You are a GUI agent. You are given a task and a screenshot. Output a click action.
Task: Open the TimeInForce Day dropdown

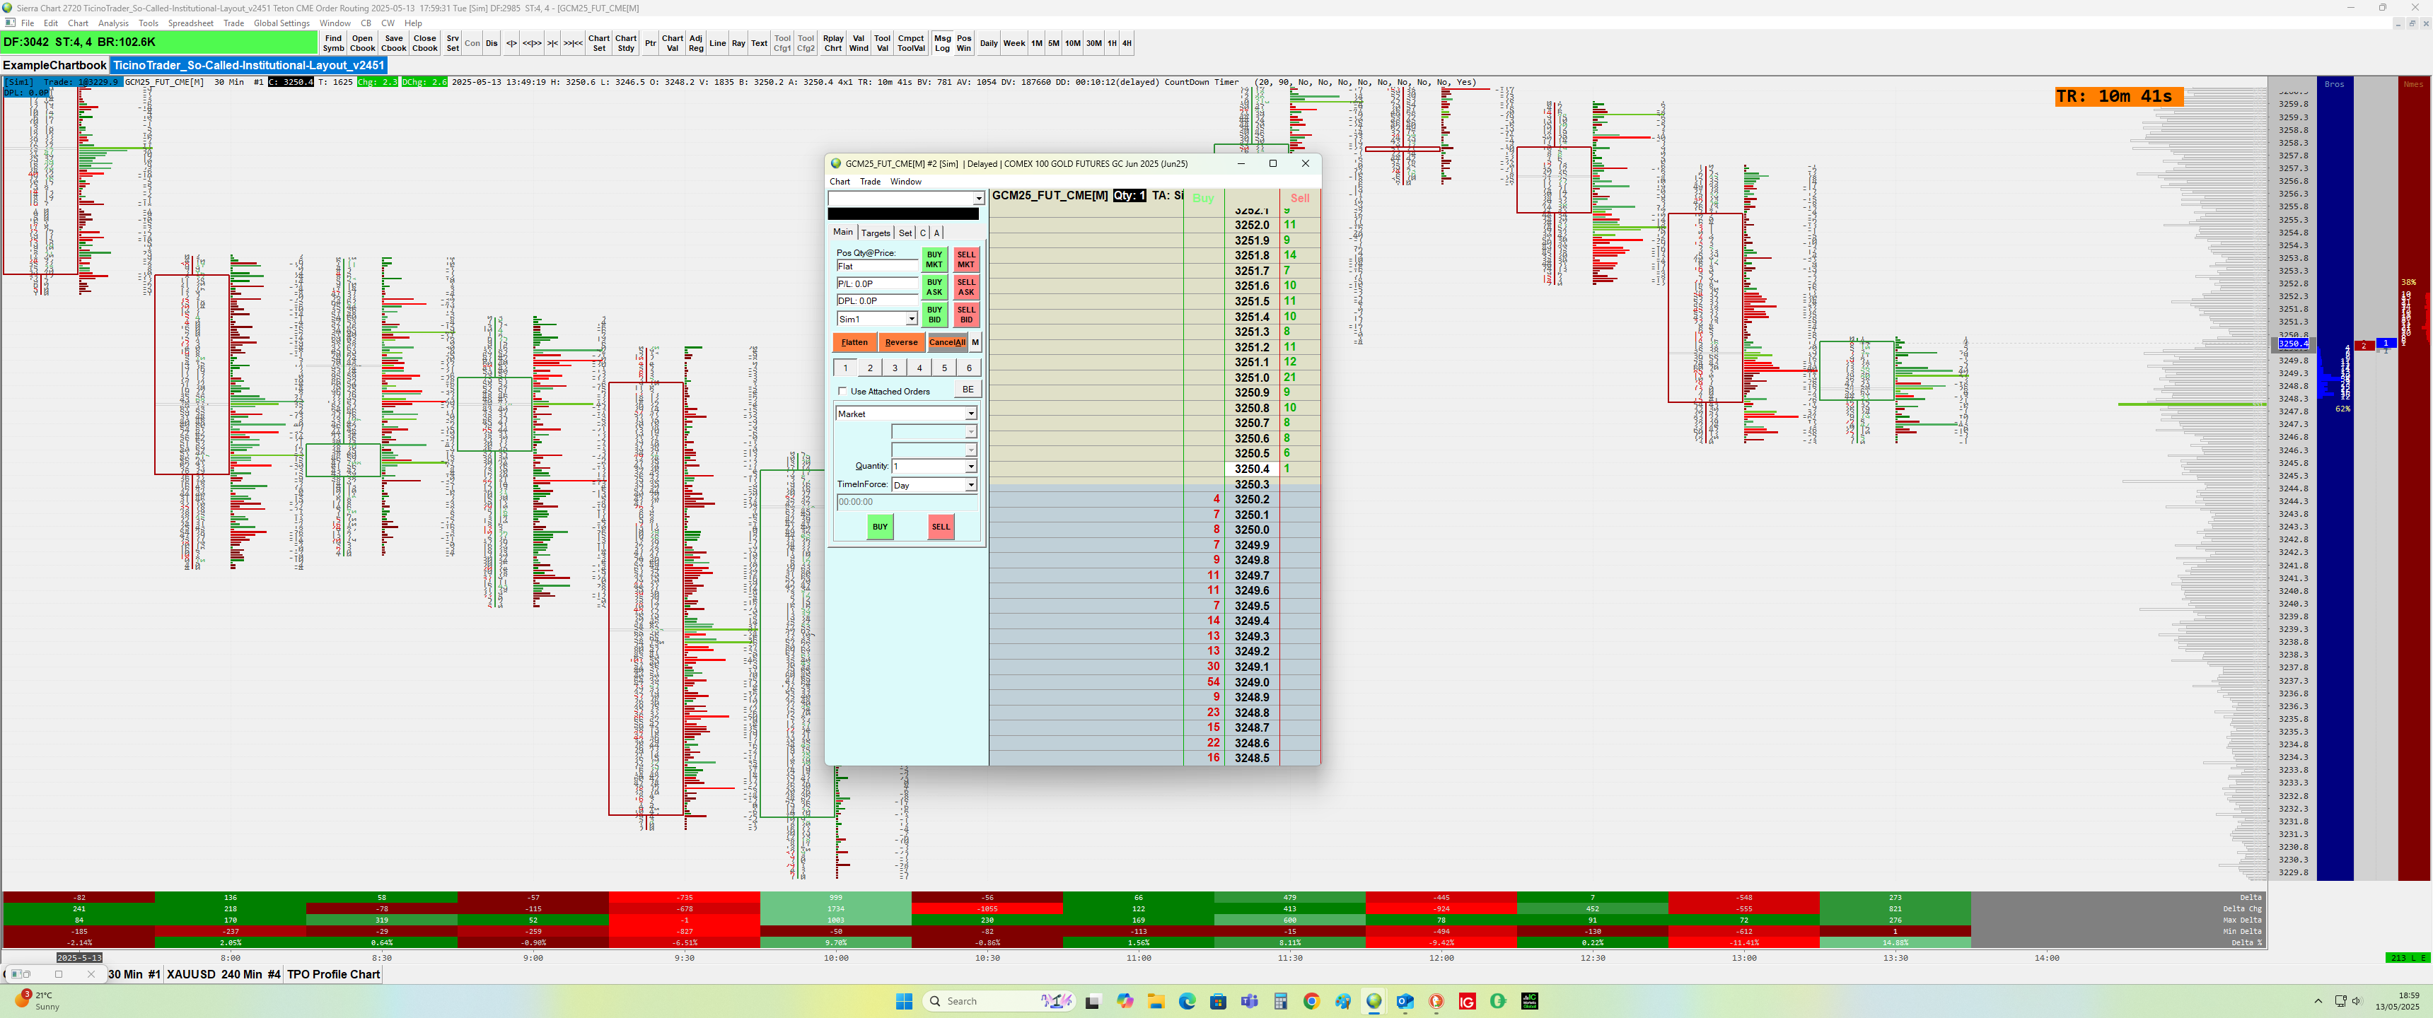coord(970,486)
